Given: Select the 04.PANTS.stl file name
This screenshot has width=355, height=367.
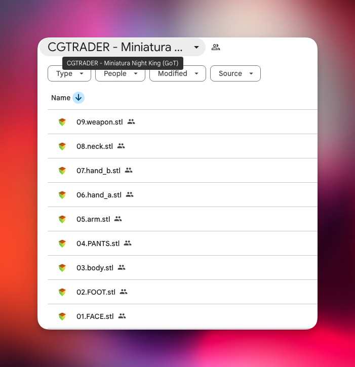Looking at the screenshot, I should coord(98,243).
